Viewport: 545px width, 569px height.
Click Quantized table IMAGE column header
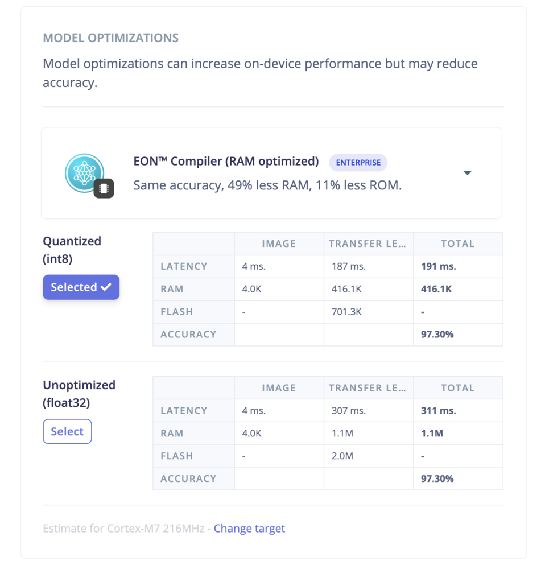(279, 244)
